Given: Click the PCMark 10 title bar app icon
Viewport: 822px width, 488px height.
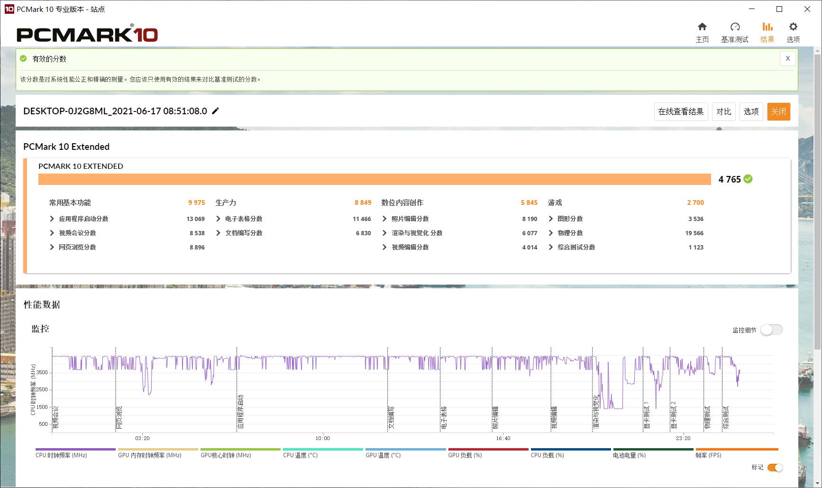Looking at the screenshot, I should [9, 9].
